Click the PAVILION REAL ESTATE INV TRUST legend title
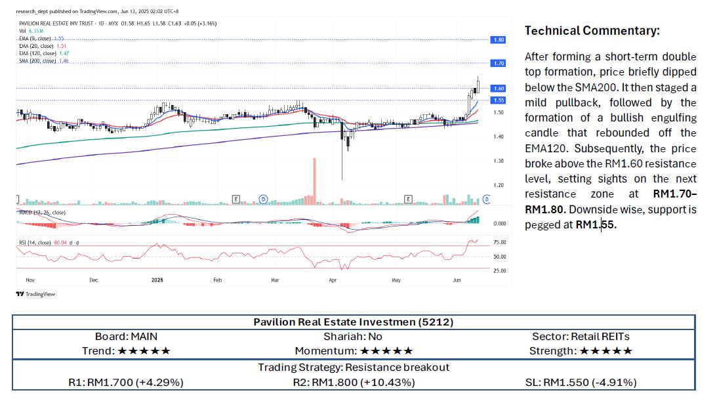Screen dimensions: 717x401 coord(56,24)
